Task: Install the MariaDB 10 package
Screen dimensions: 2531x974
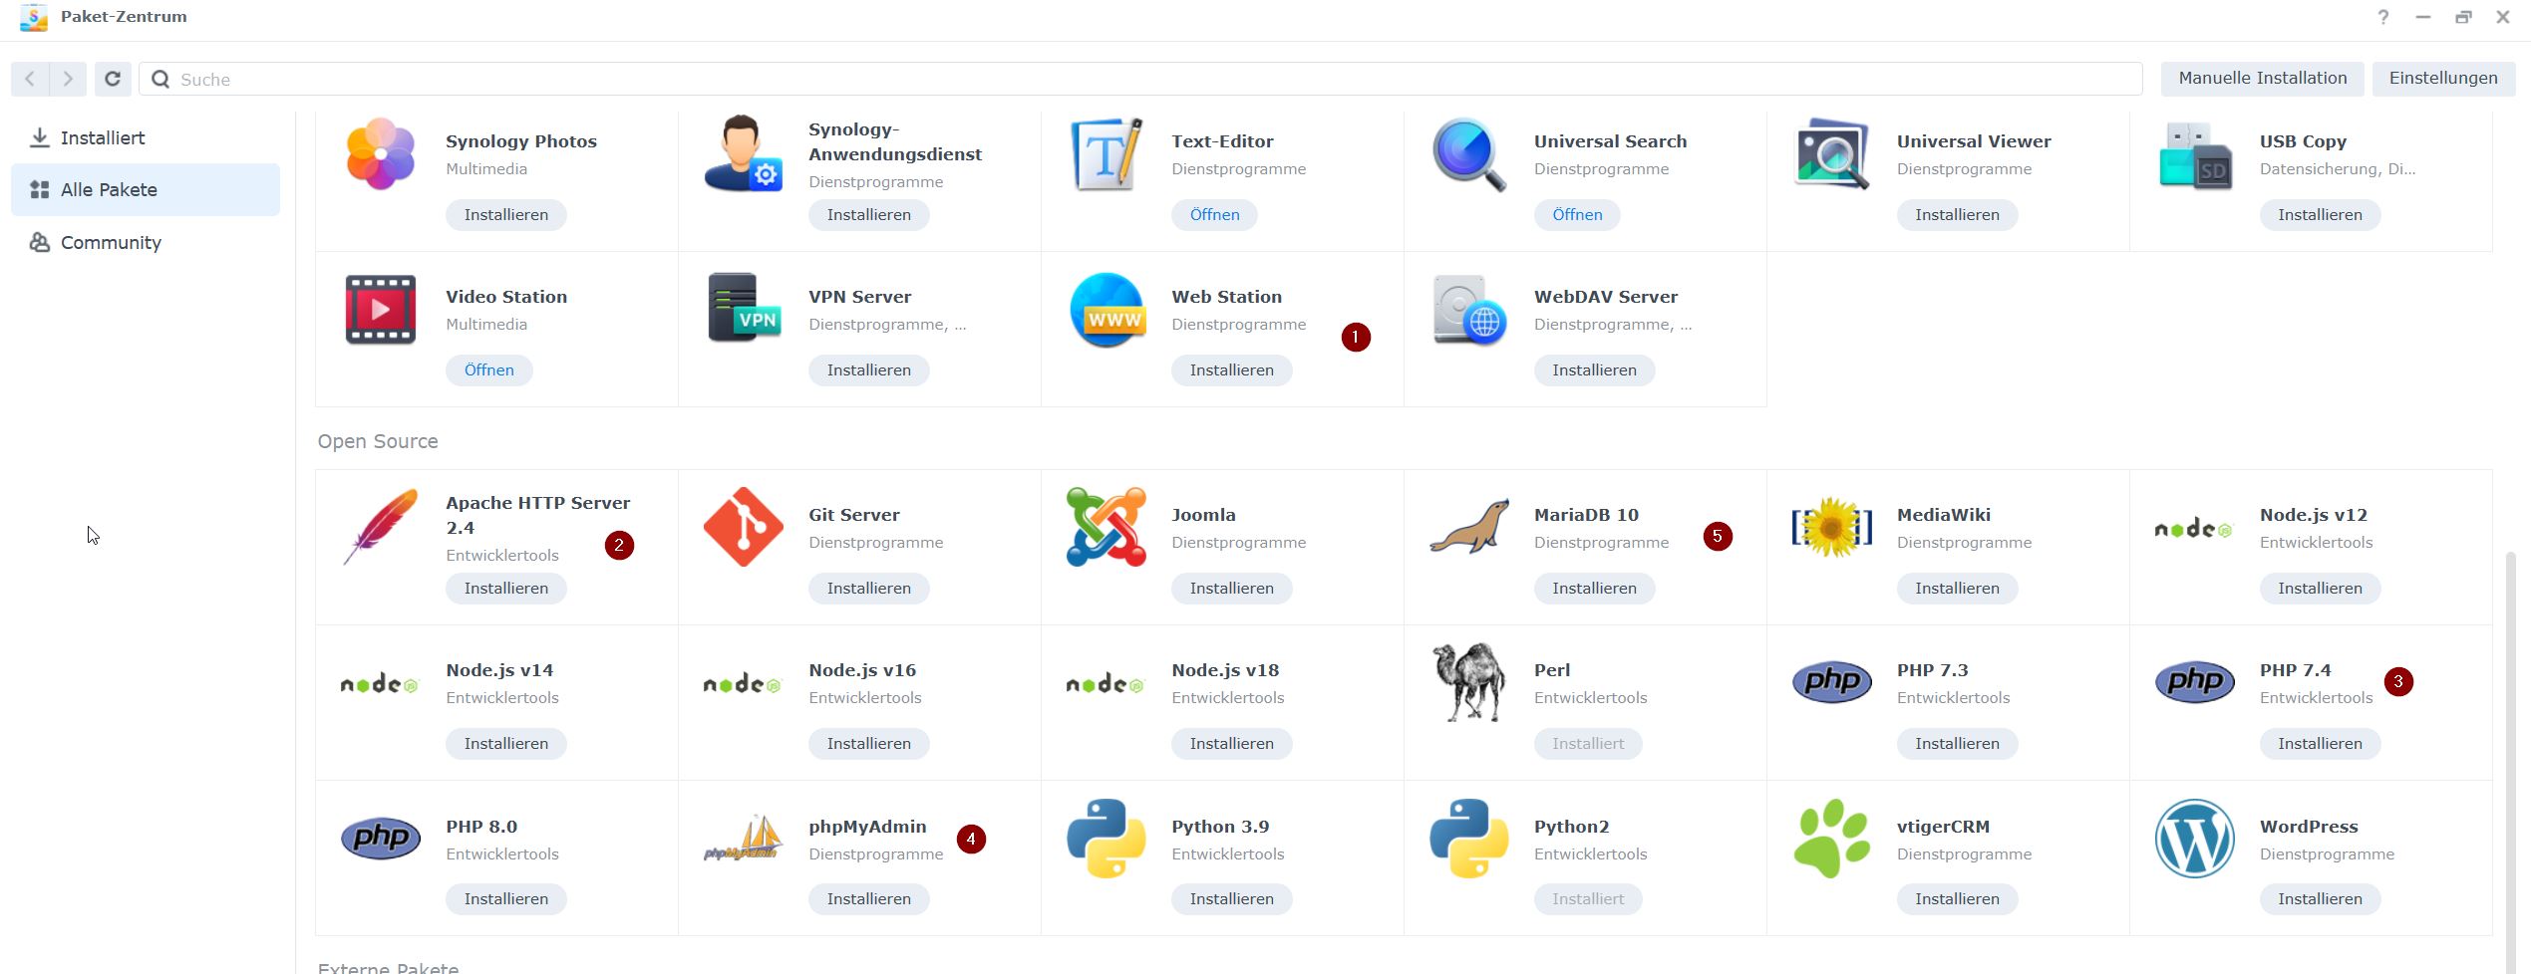Action: coord(1595,588)
